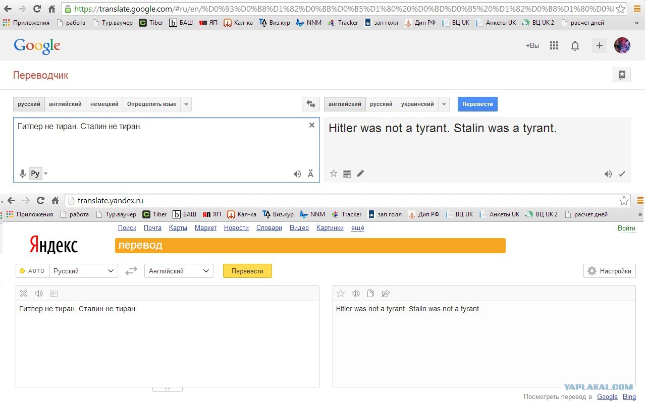This screenshot has width=646, height=402.
Task: Listen to the Yandex translation output
Action: point(356,294)
